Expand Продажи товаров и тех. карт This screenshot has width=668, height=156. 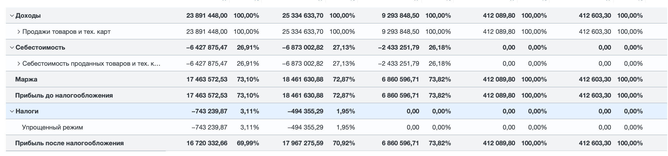[x=19, y=32]
